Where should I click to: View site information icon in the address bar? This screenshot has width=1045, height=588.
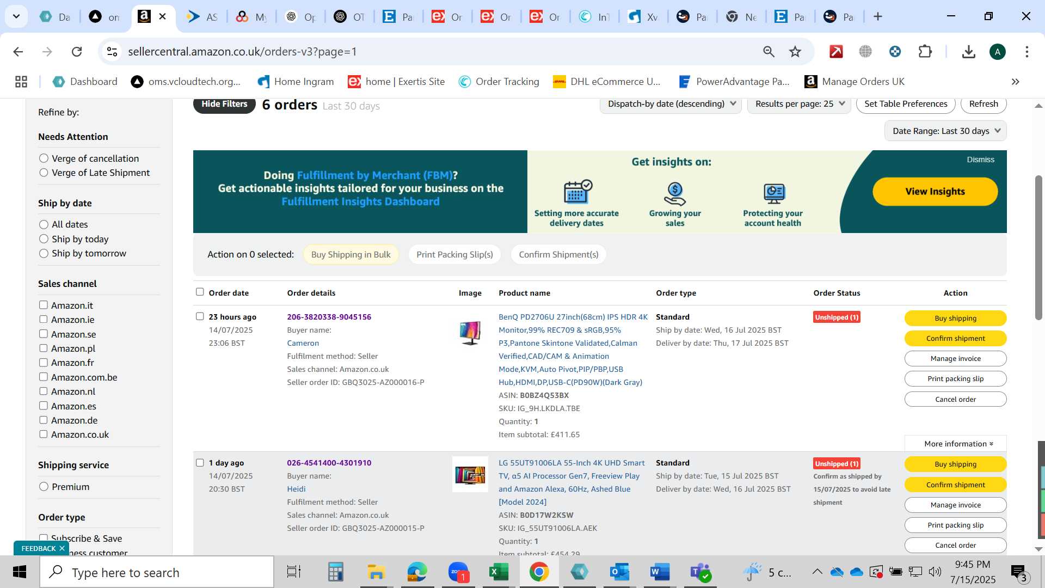pyautogui.click(x=112, y=52)
